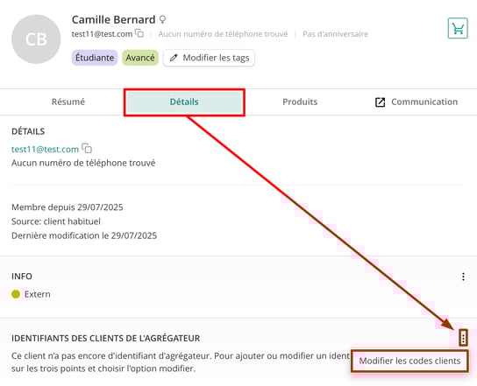Click the green Extern status dot
Screen dimensions: 477x386
point(16,294)
